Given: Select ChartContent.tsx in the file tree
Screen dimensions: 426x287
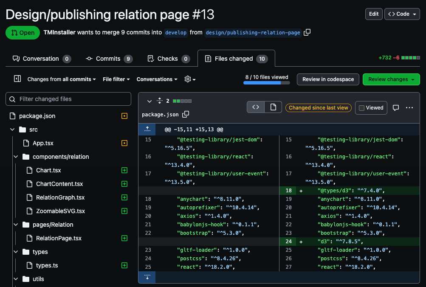Looking at the screenshot, I should coord(59,184).
